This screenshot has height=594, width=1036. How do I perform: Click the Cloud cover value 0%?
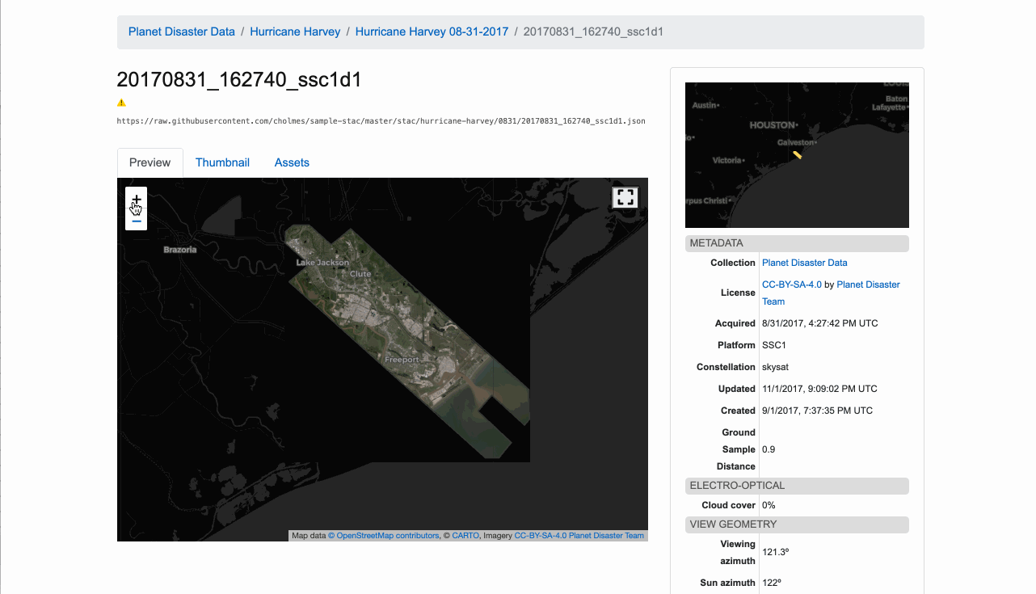(769, 505)
